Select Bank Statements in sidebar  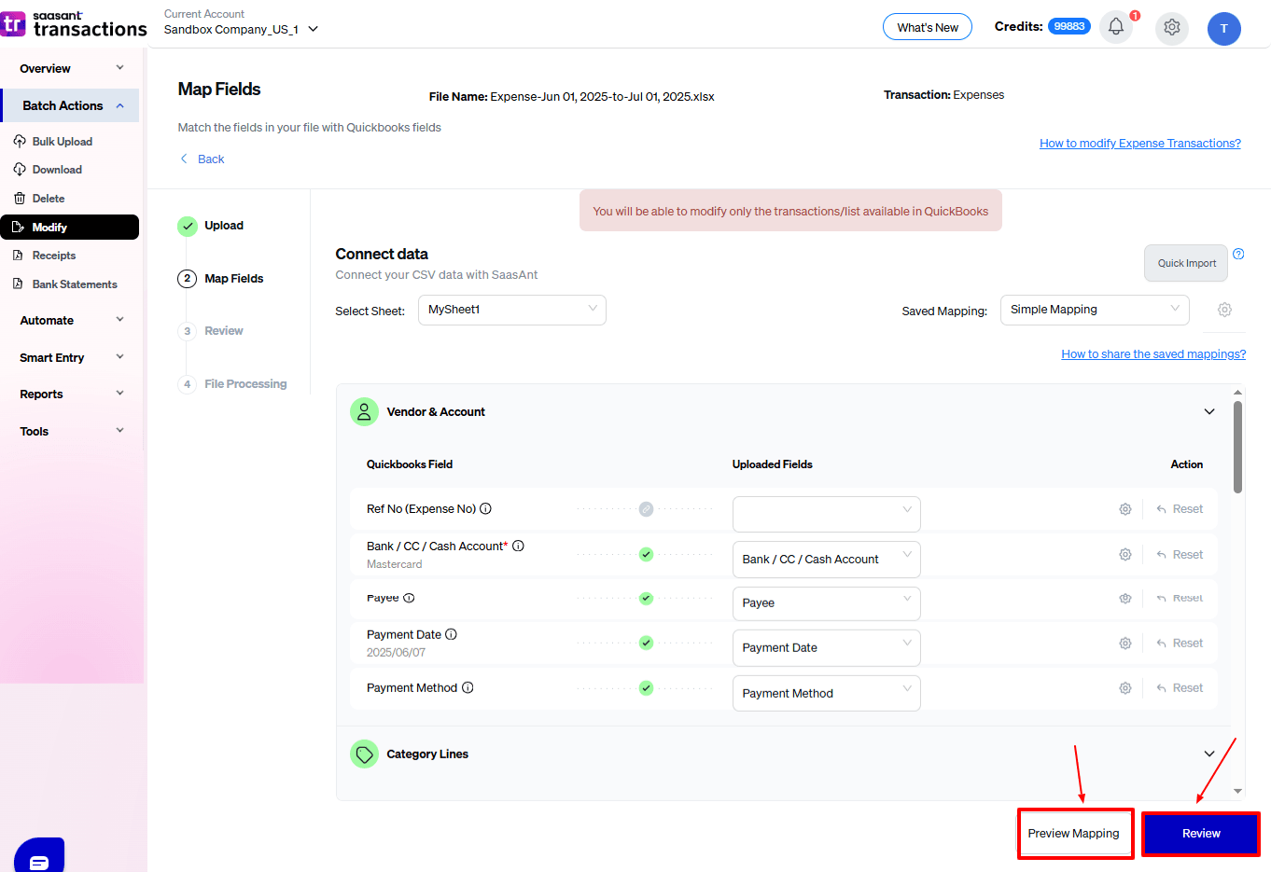point(75,284)
